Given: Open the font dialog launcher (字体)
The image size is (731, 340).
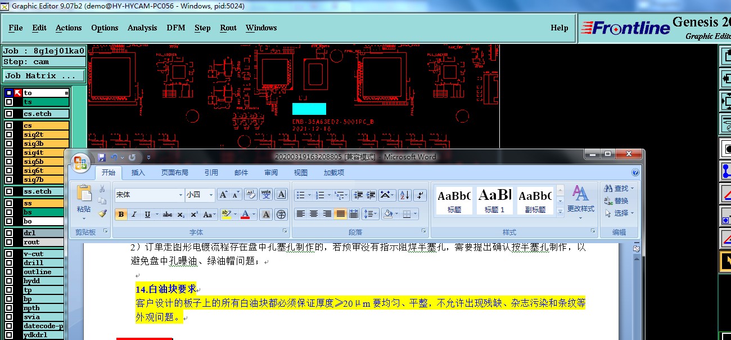Looking at the screenshot, I should pyautogui.click(x=285, y=231).
